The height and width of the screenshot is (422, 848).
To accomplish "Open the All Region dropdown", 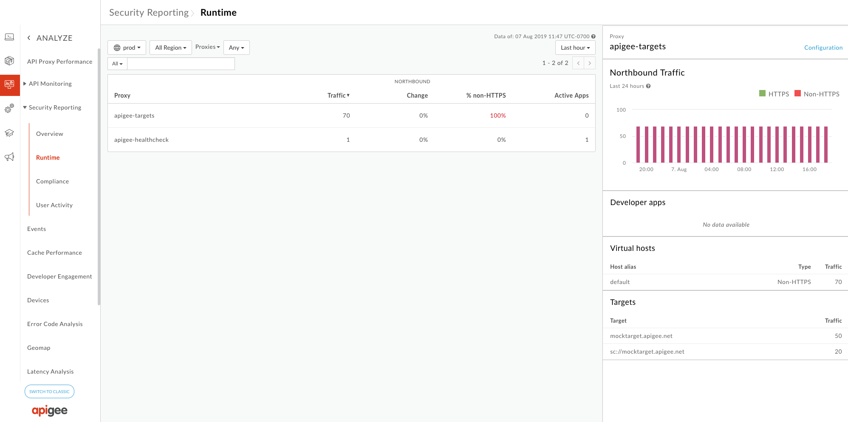I will coord(171,48).
